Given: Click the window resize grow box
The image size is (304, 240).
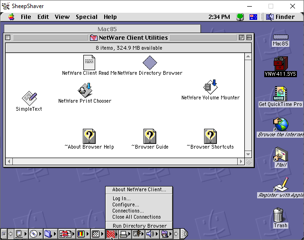Looking at the screenshot, I should point(249,162).
